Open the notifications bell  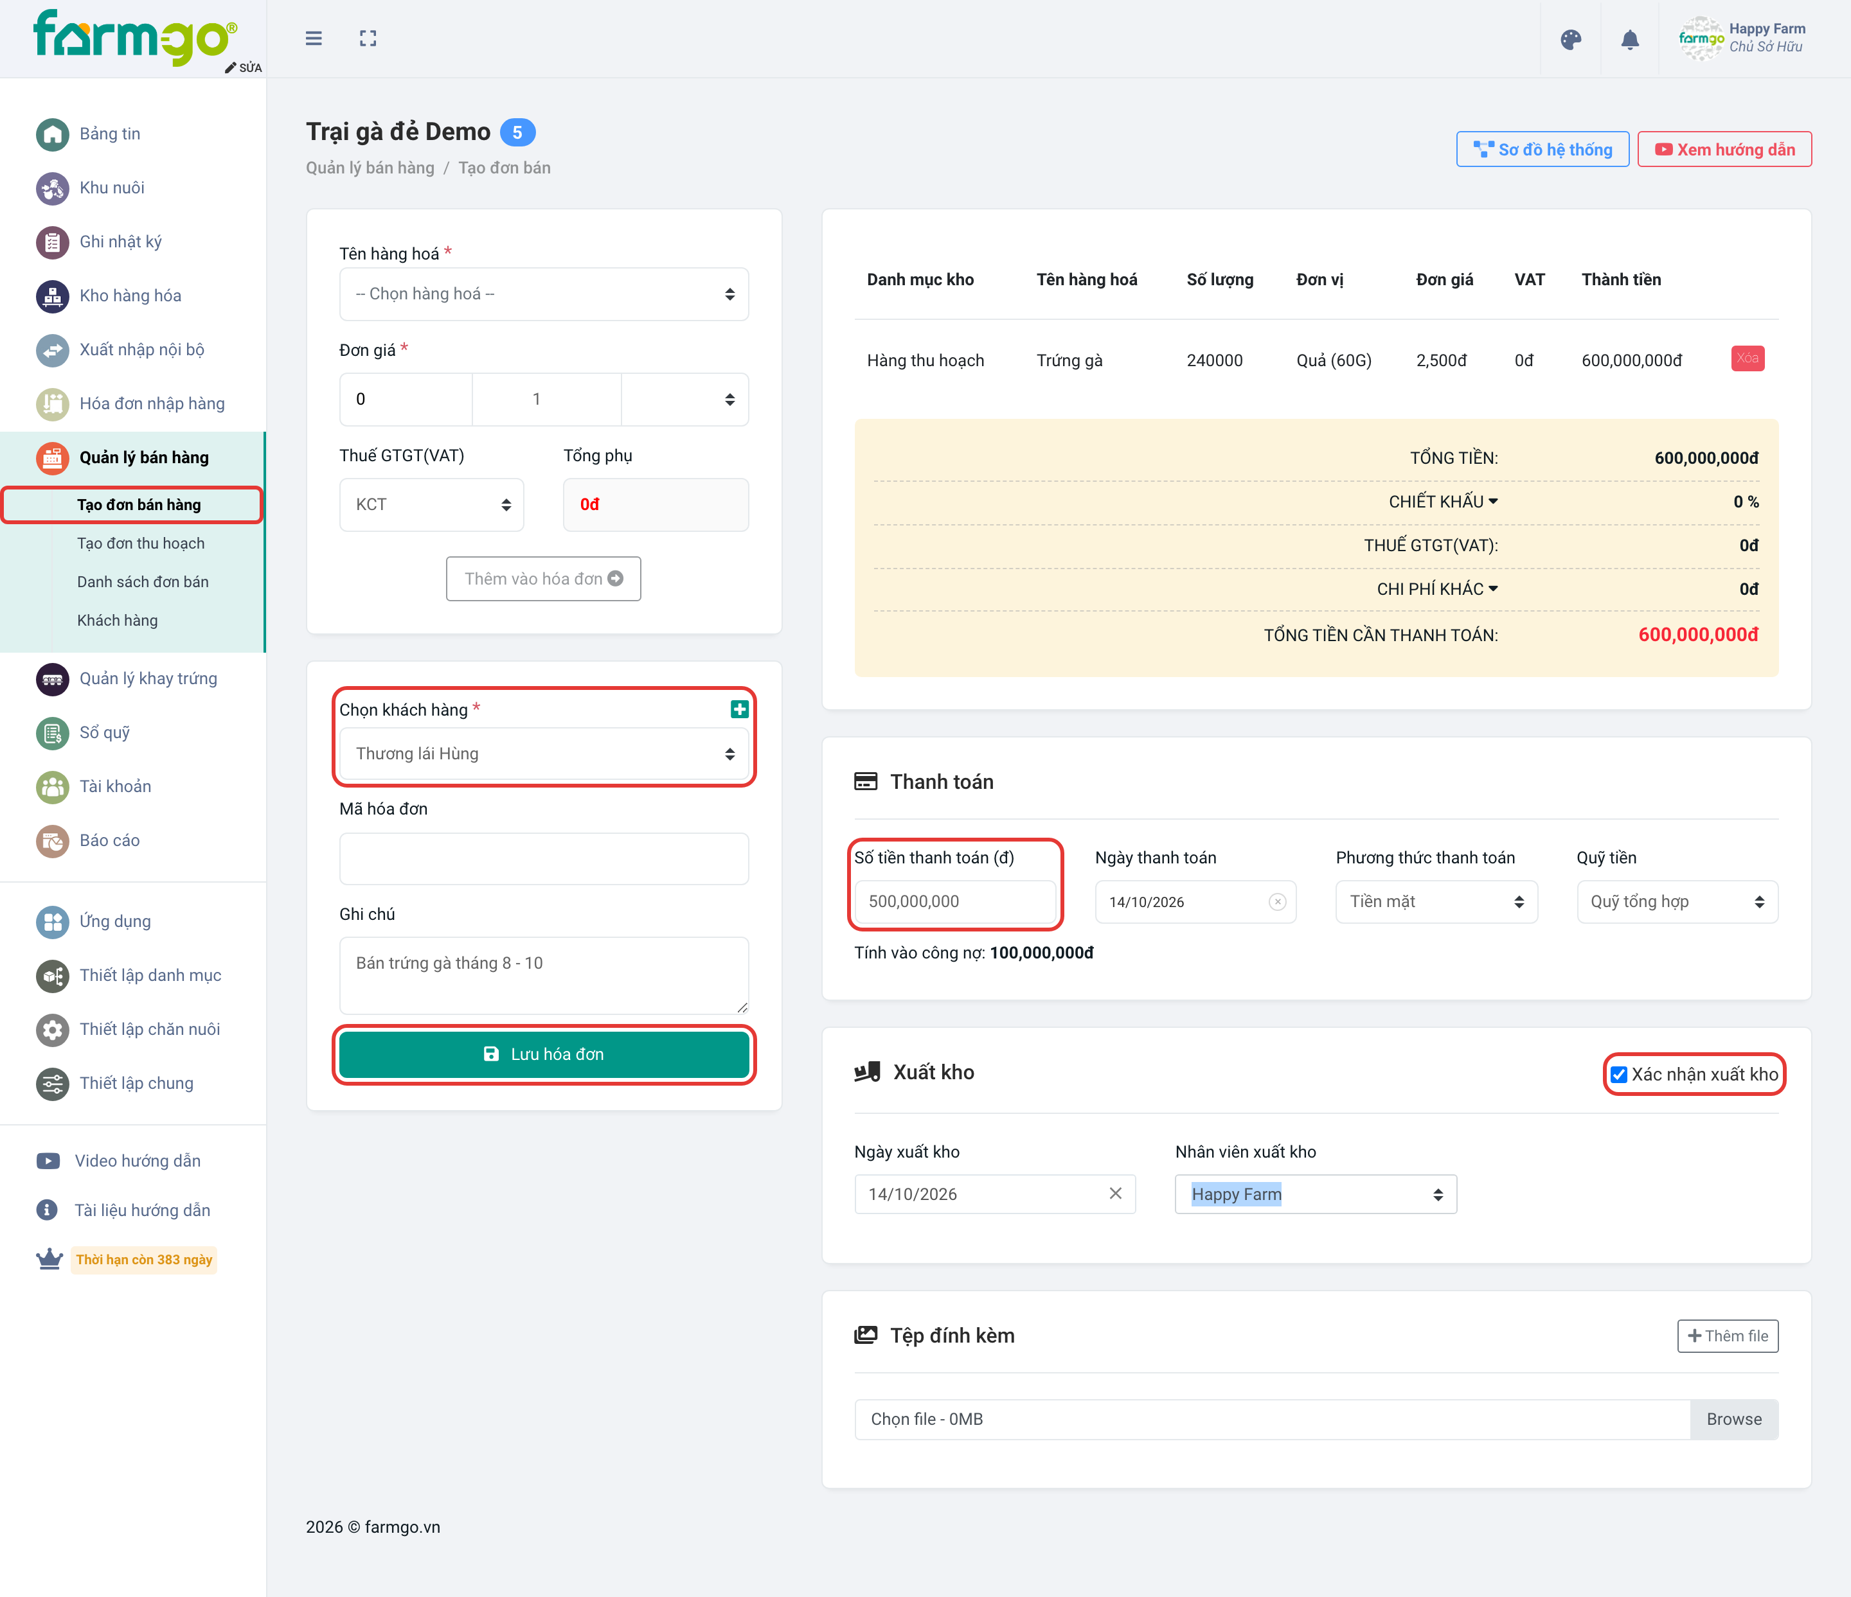(x=1629, y=39)
